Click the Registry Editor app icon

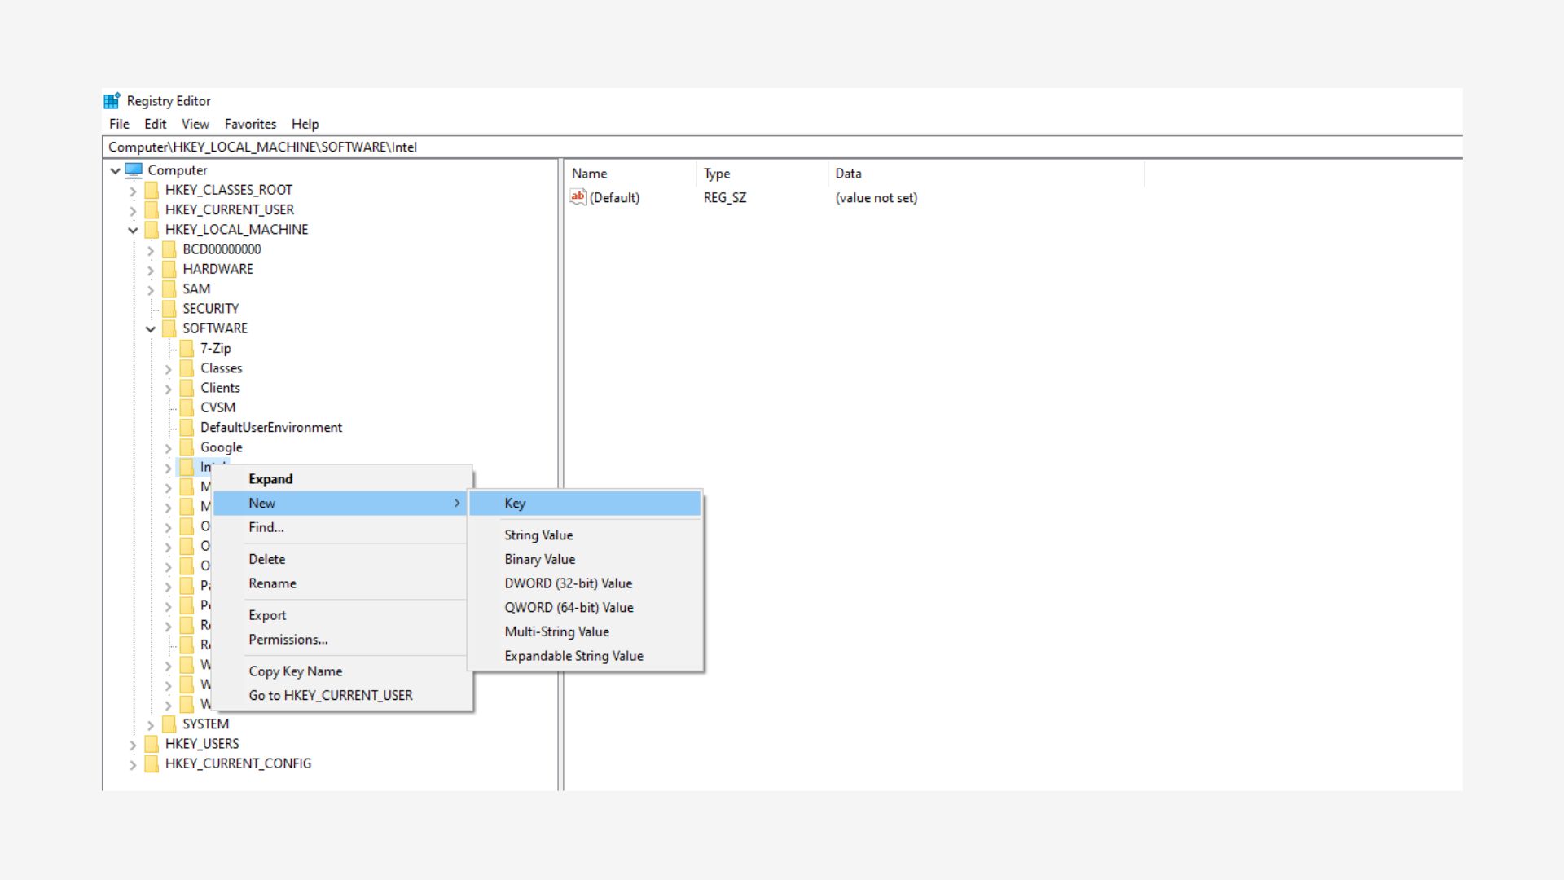(x=112, y=101)
